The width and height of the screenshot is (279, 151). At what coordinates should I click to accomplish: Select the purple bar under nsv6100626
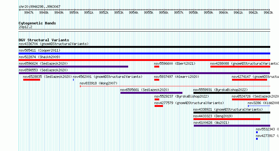pyautogui.click(x=232, y=126)
